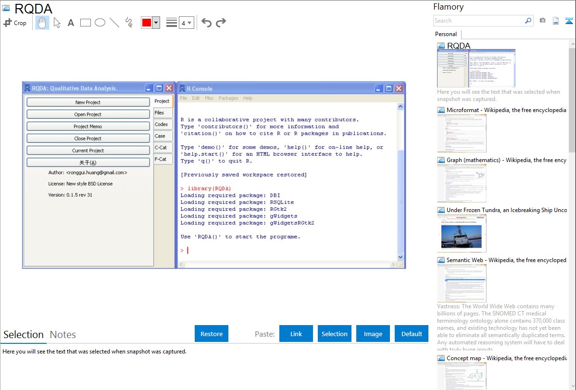
Task: Redo the last annotation
Action: (221, 23)
